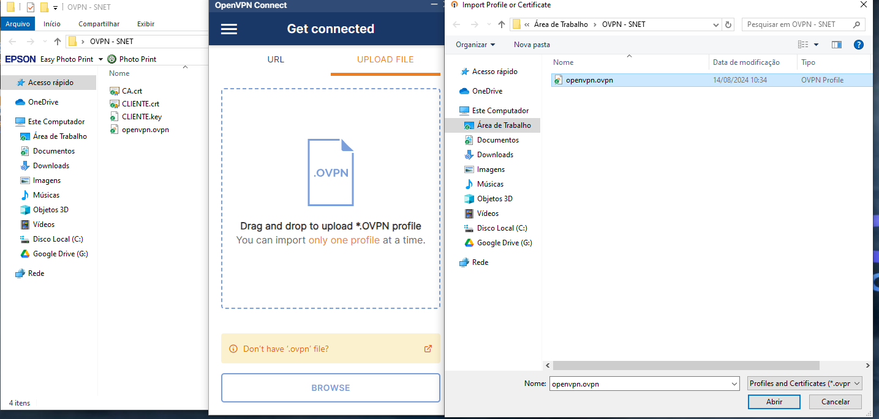Image resolution: width=879 pixels, height=419 pixels.
Task: Open the Arquivo menu in Explorer
Action: (x=18, y=24)
